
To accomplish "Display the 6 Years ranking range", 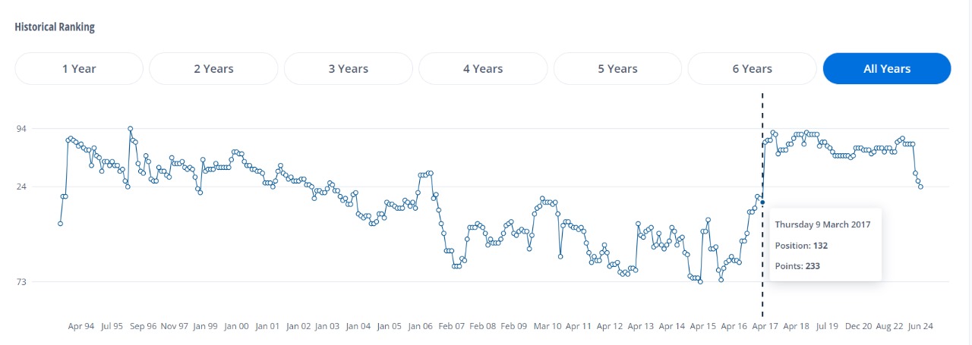I will pos(752,69).
